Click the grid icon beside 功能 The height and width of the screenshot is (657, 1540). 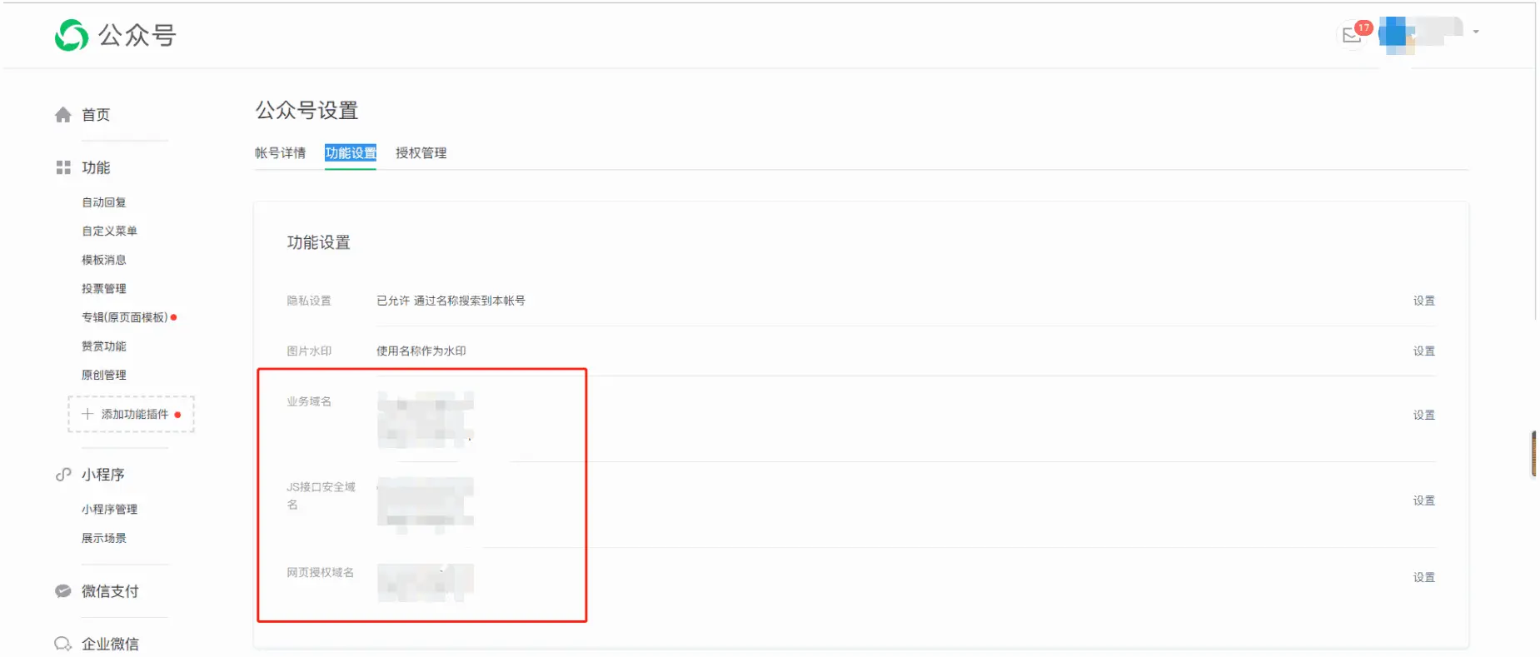63,167
